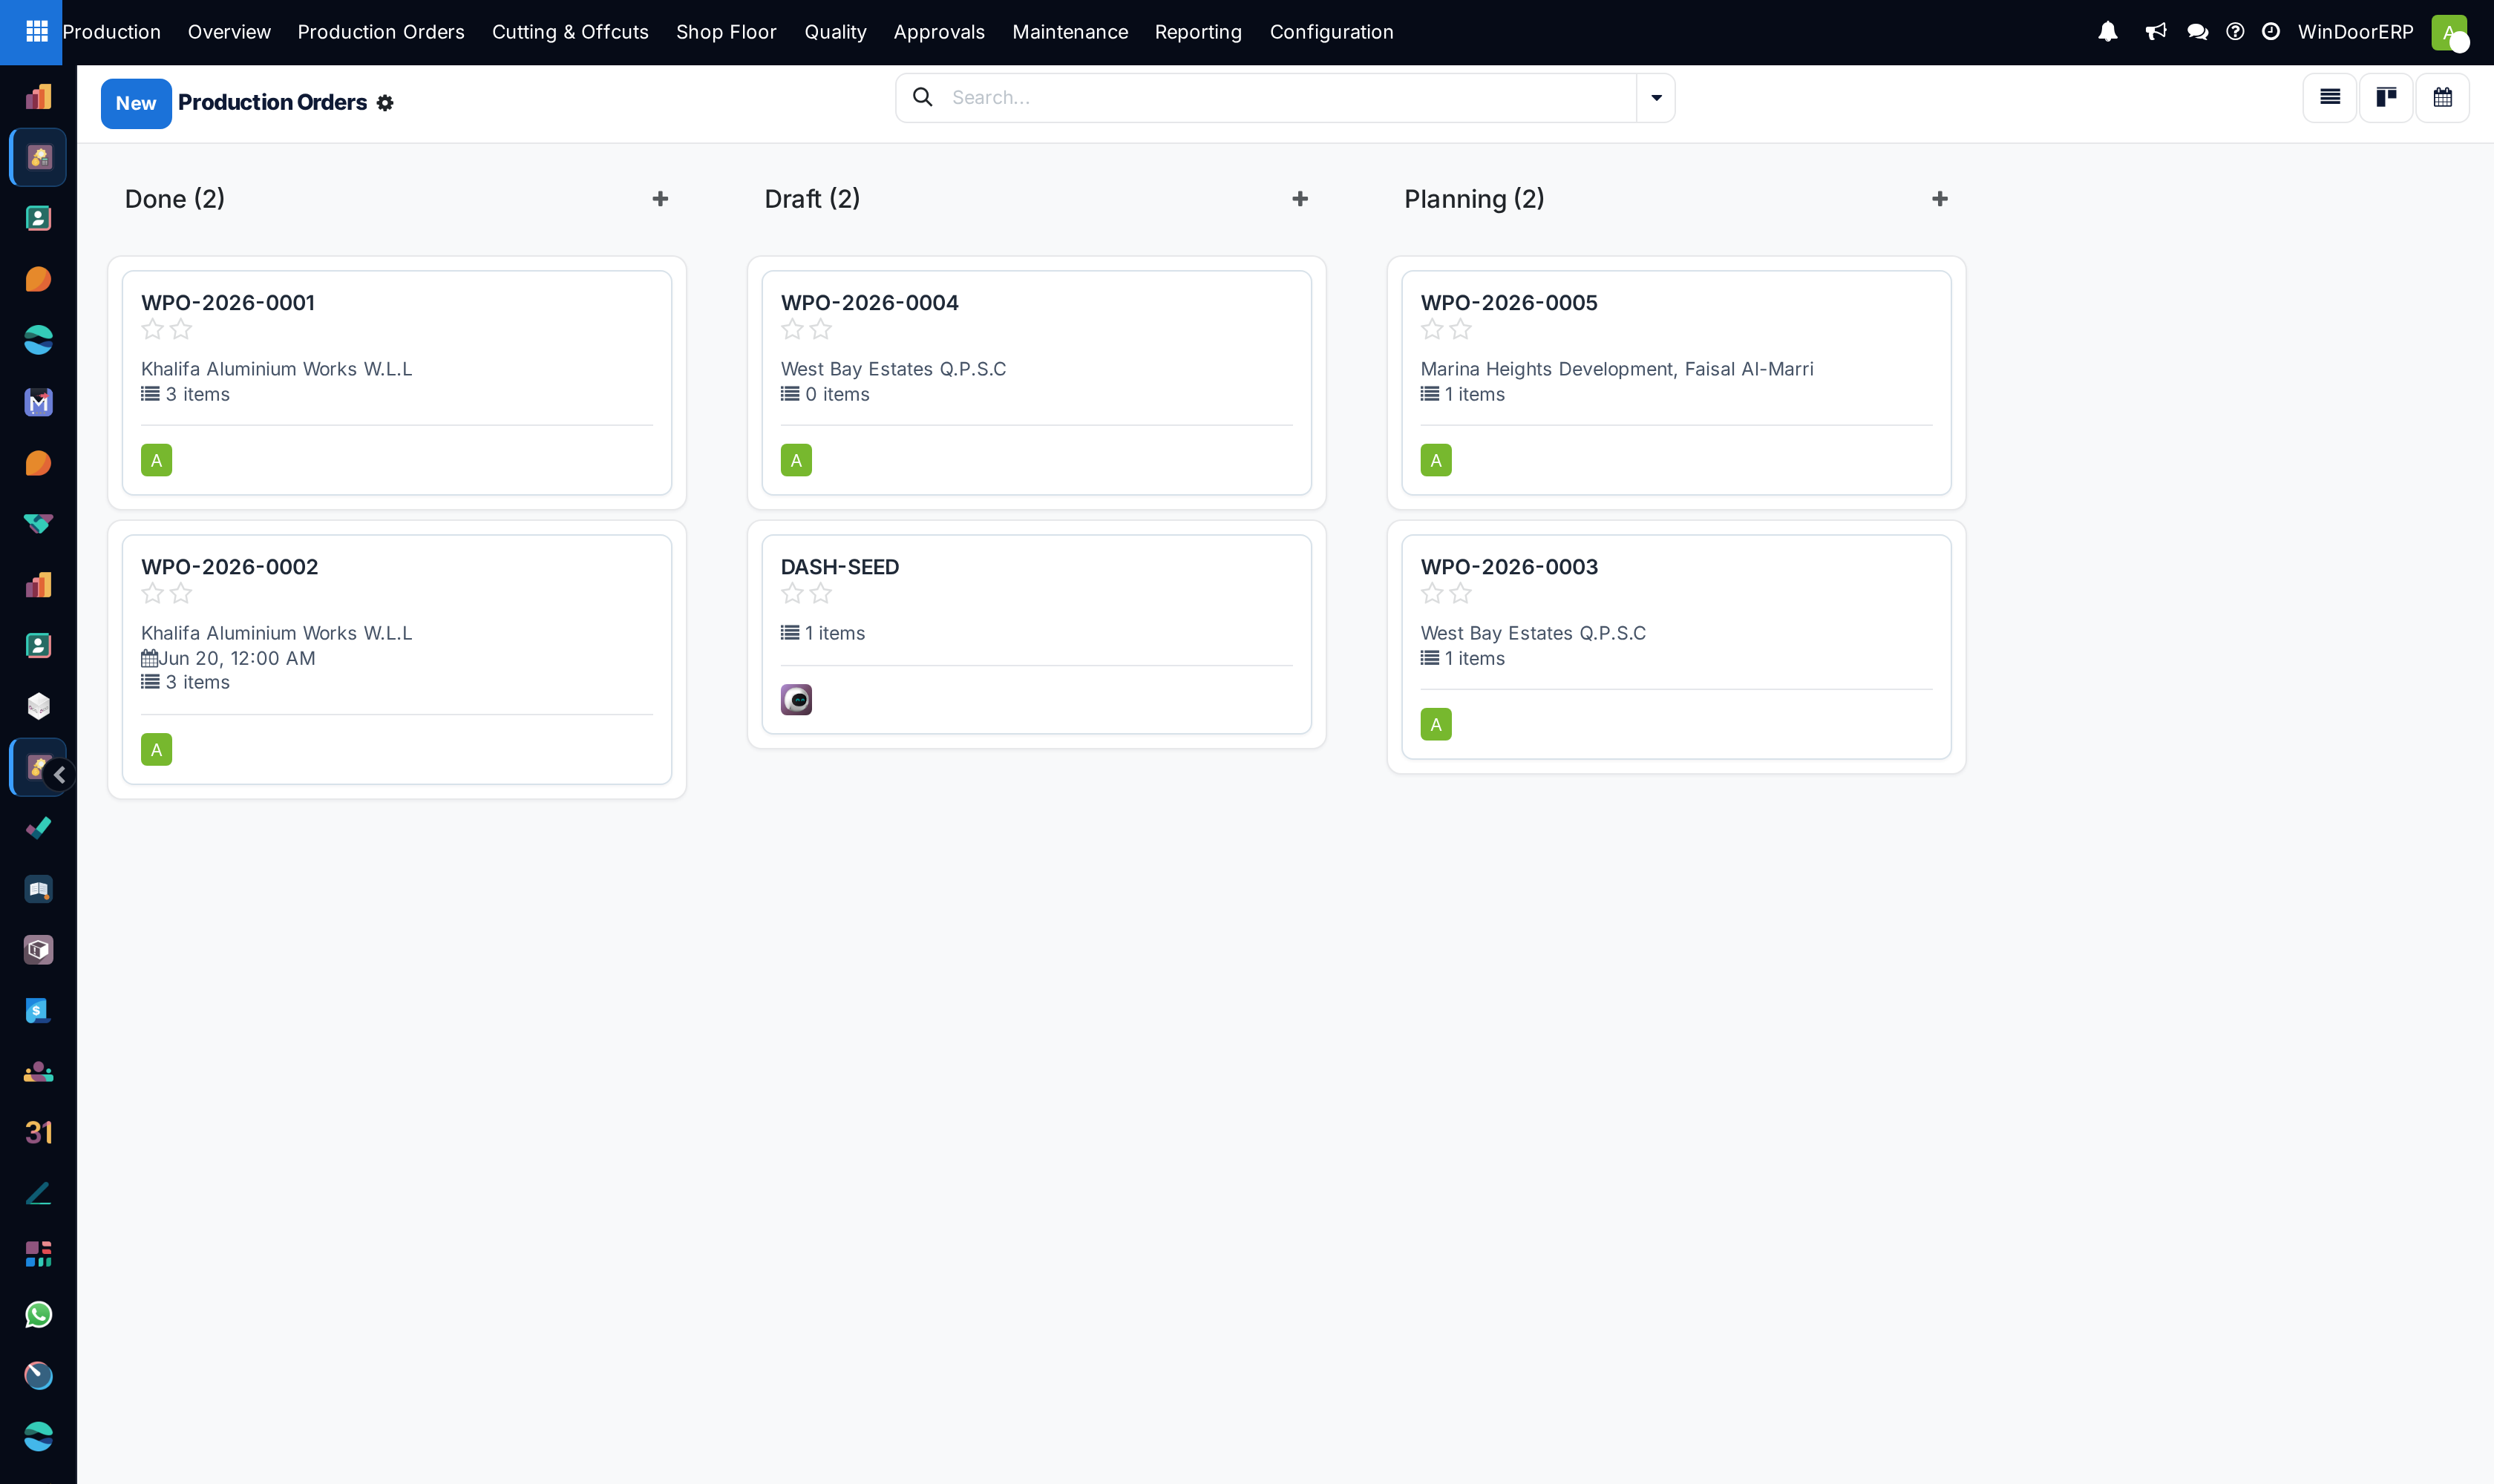Open the Quality menu

(x=835, y=32)
